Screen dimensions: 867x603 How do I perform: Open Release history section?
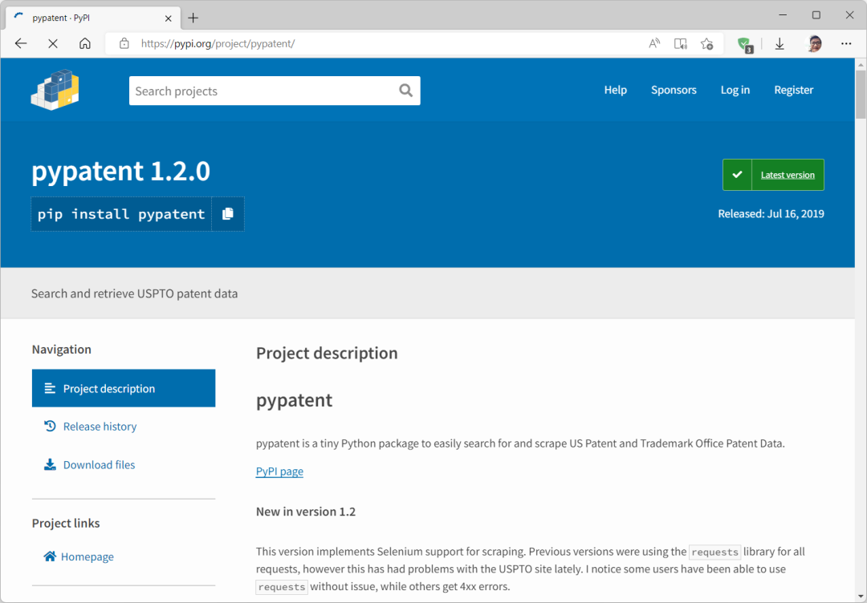[100, 427]
